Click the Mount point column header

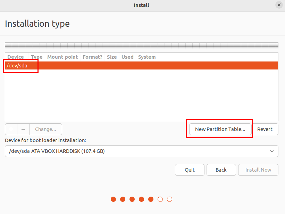point(62,57)
